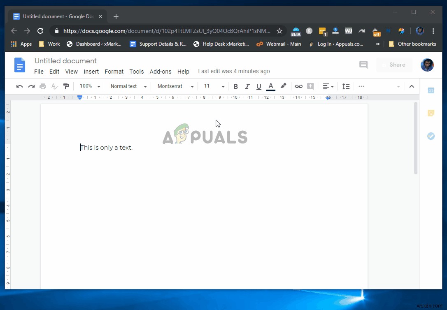Insert a link using chain icon

(298, 86)
